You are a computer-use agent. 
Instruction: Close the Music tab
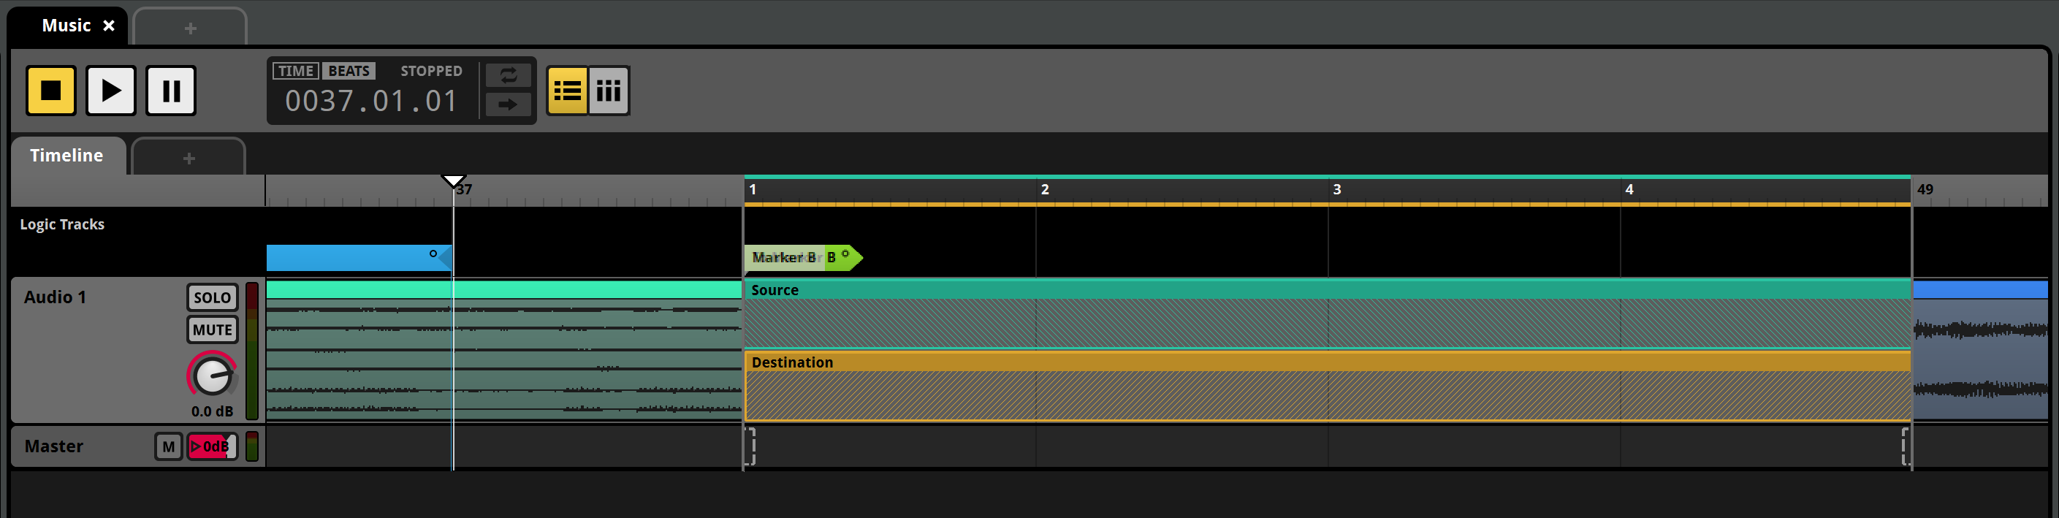(x=110, y=26)
